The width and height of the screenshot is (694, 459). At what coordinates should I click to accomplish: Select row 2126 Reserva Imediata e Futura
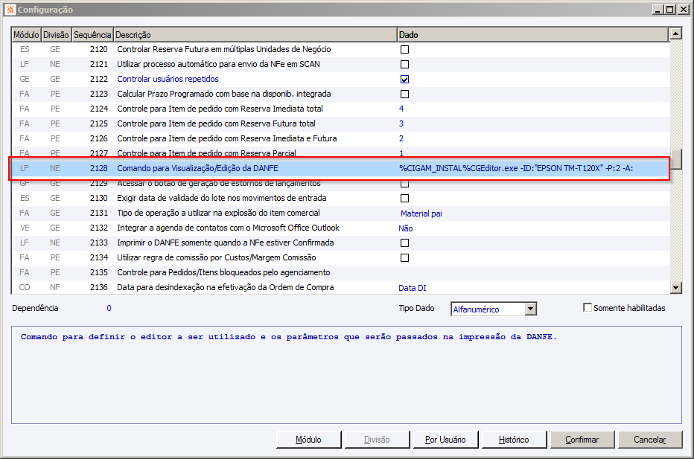click(340, 139)
